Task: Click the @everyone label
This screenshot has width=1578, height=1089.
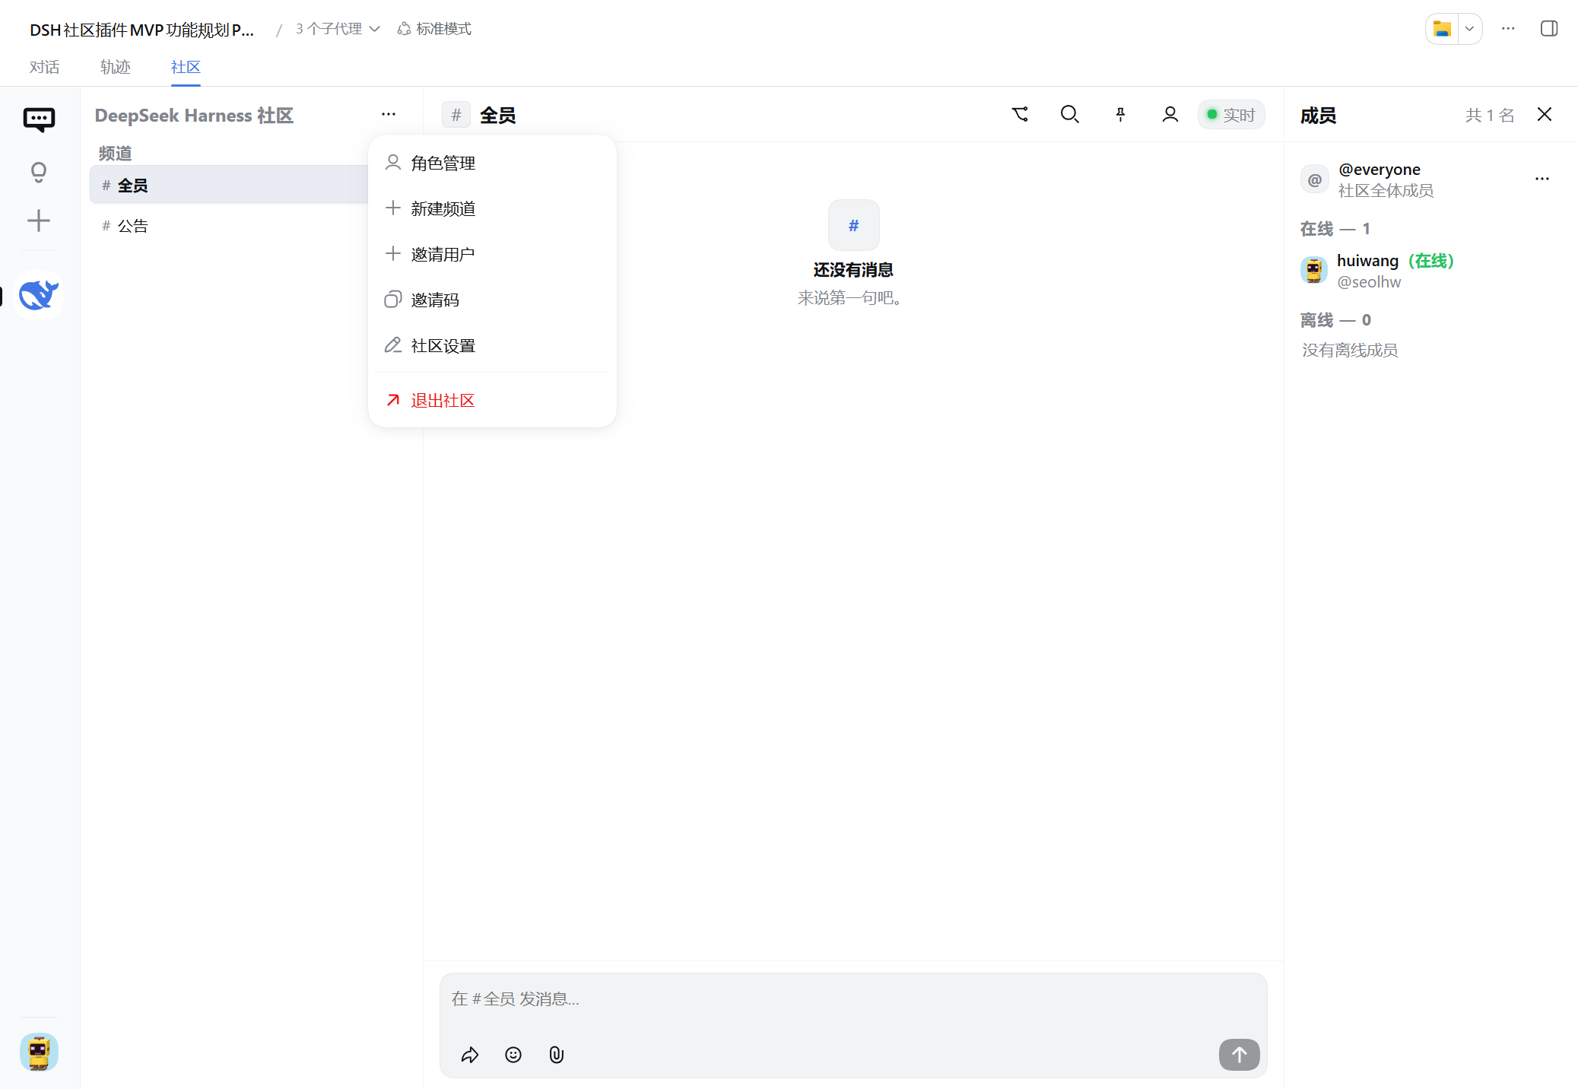Action: 1380,170
